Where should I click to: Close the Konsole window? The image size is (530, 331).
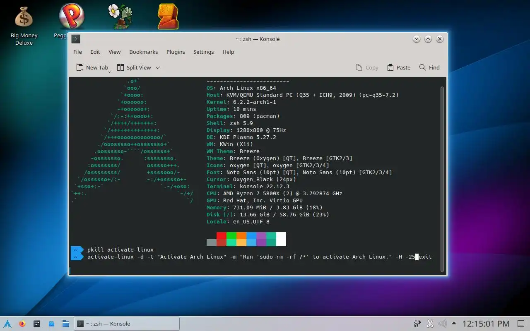(x=440, y=39)
